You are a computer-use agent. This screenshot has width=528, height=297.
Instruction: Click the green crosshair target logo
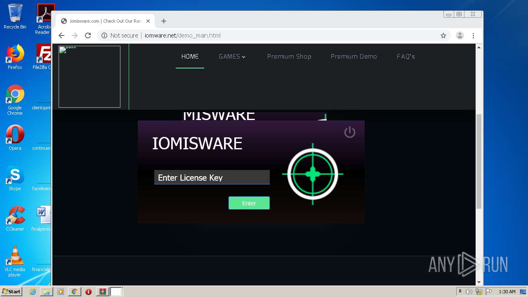313,174
